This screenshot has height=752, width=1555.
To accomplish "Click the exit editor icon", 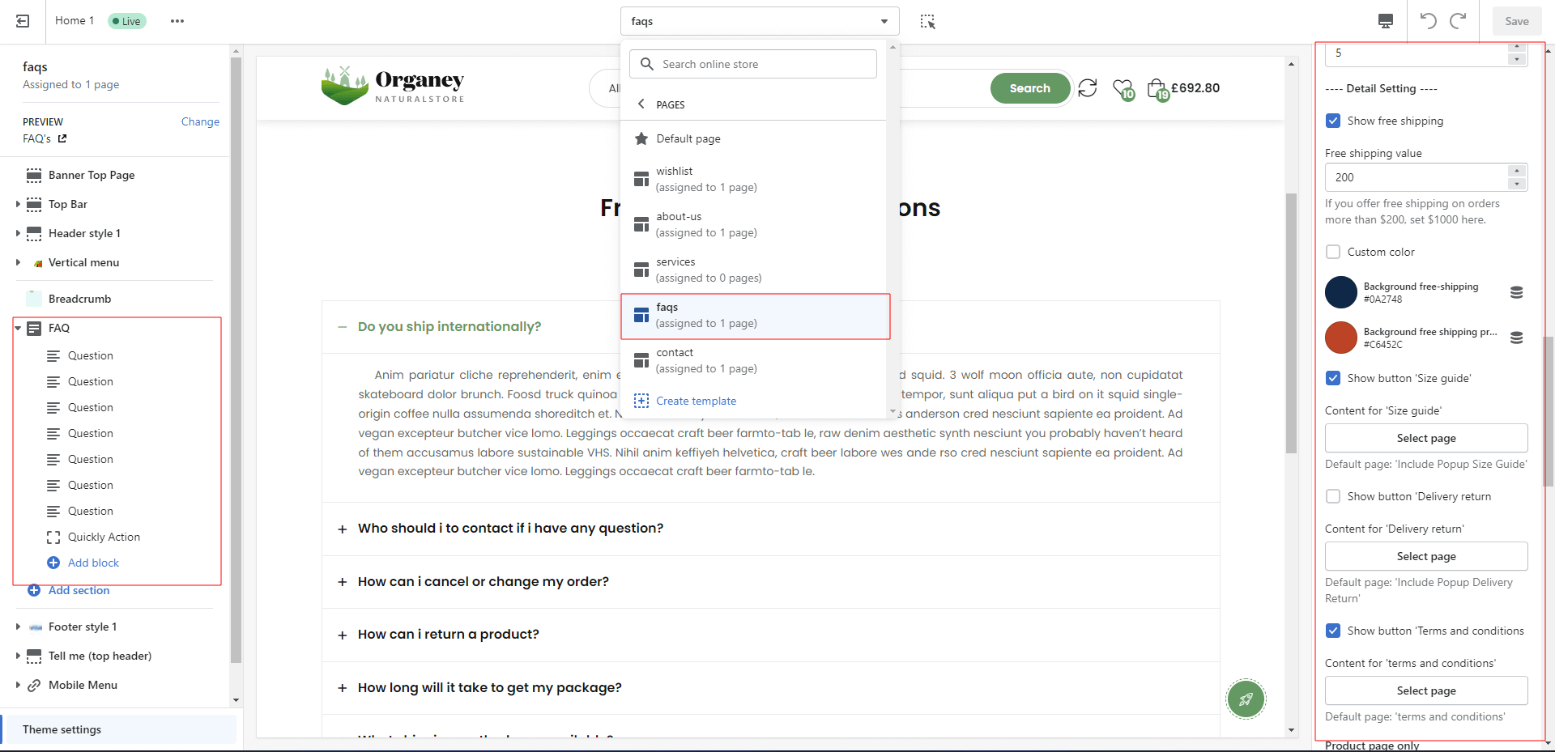I will (x=23, y=21).
